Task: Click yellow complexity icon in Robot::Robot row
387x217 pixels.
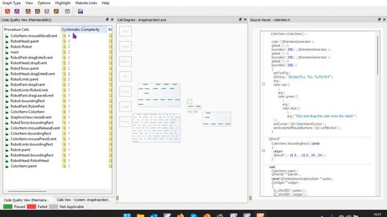Action: click(x=64, y=47)
